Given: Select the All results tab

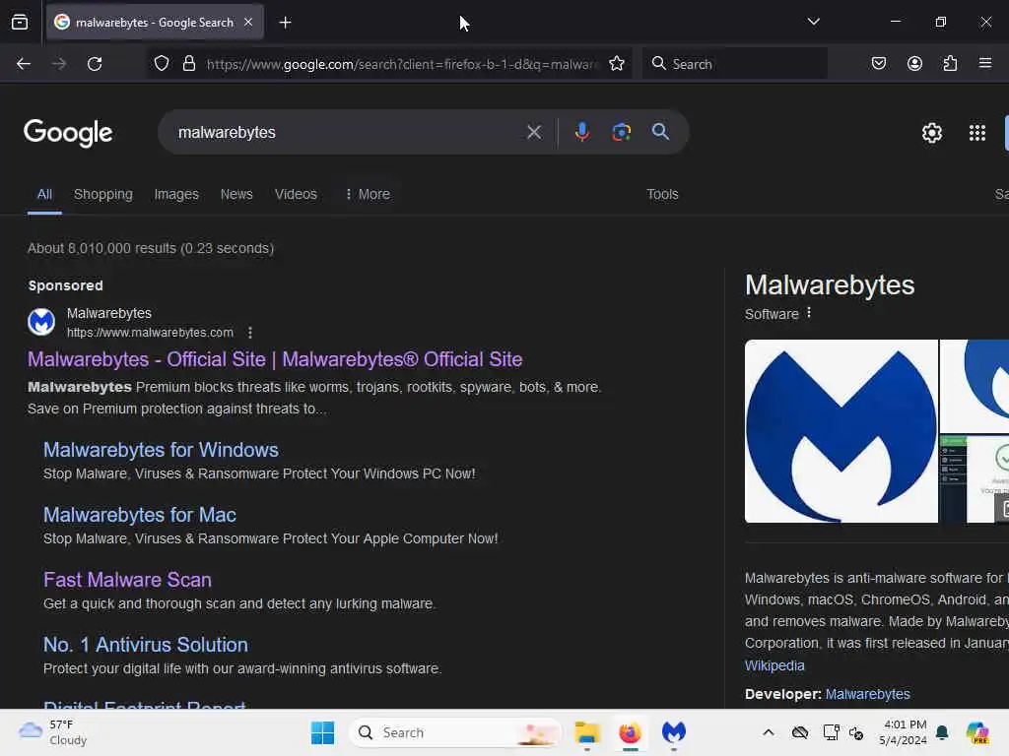Looking at the screenshot, I should [44, 194].
